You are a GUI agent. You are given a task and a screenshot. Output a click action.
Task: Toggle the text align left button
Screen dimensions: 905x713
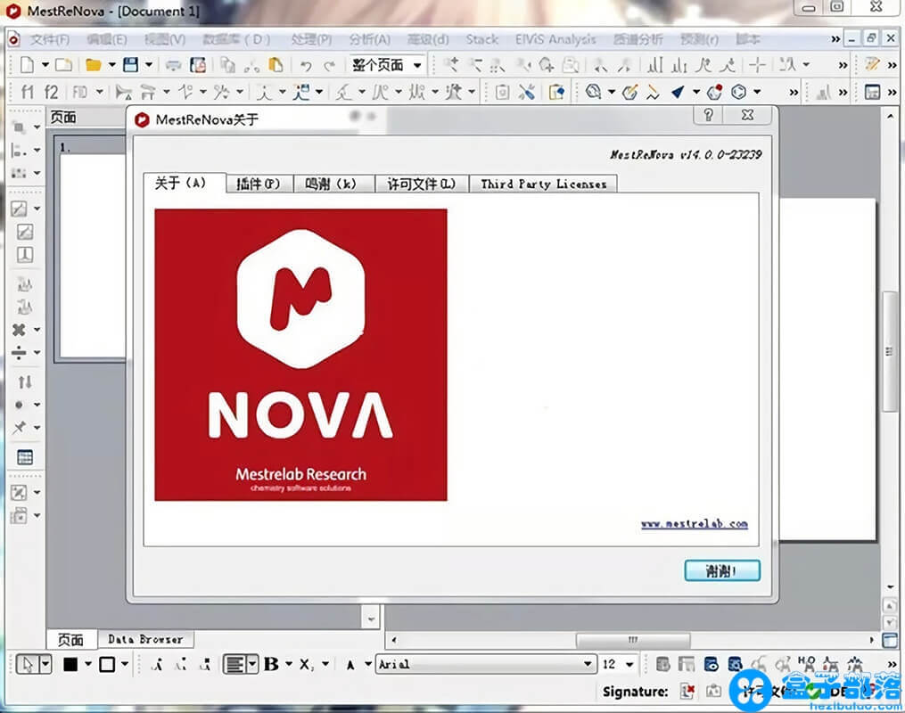[234, 664]
